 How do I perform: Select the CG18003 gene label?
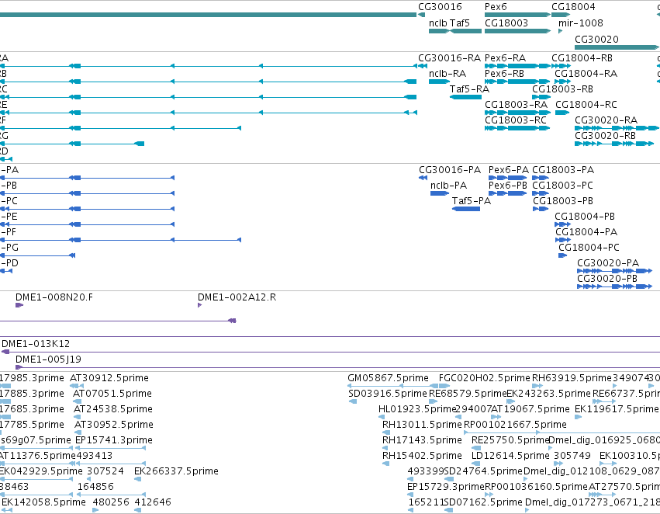pyautogui.click(x=506, y=23)
